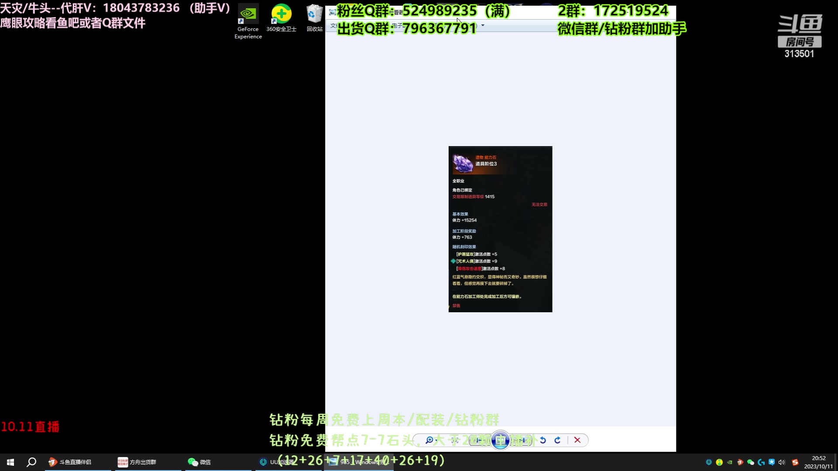Delete image with the red X button

577,440
